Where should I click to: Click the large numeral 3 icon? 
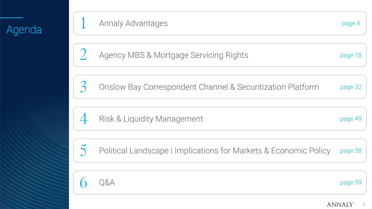(x=83, y=87)
